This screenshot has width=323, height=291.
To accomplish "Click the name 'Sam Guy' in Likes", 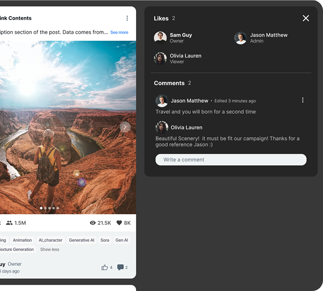I will (181, 35).
